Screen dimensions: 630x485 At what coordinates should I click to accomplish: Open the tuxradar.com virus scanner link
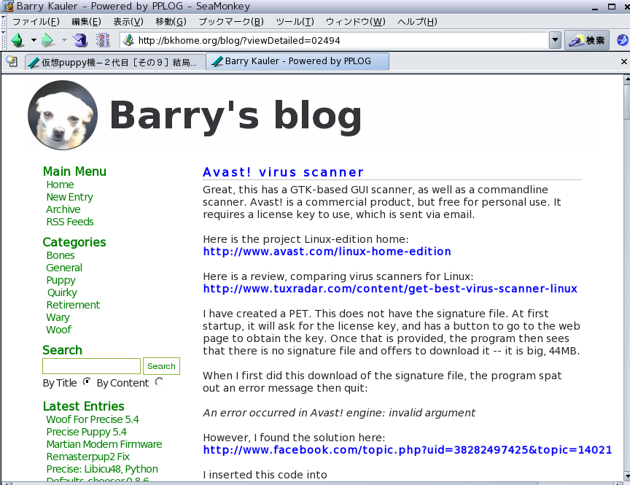click(390, 289)
